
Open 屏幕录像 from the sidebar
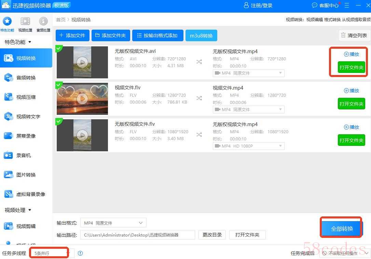point(26,136)
